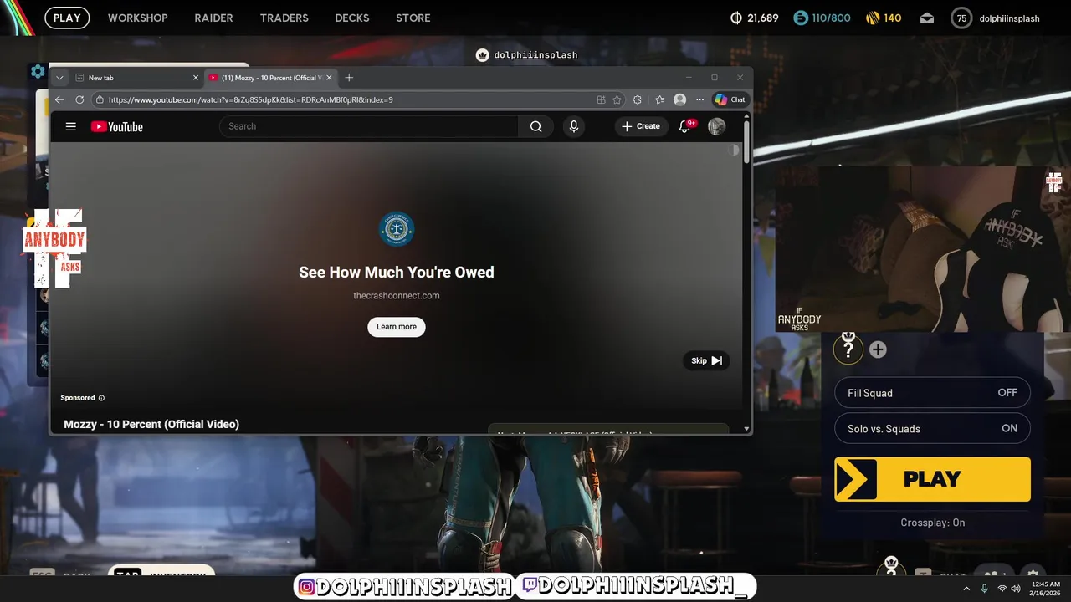
Task: Close the Mozzy YouTube tab
Action: click(x=329, y=78)
